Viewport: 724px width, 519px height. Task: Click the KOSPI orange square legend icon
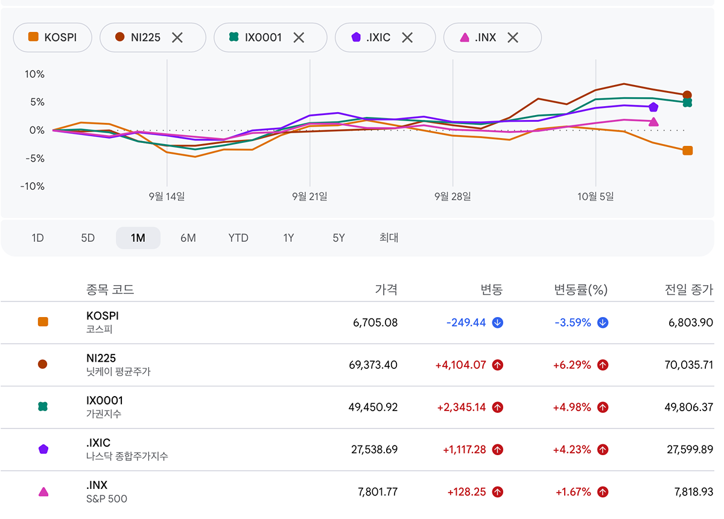click(x=34, y=37)
